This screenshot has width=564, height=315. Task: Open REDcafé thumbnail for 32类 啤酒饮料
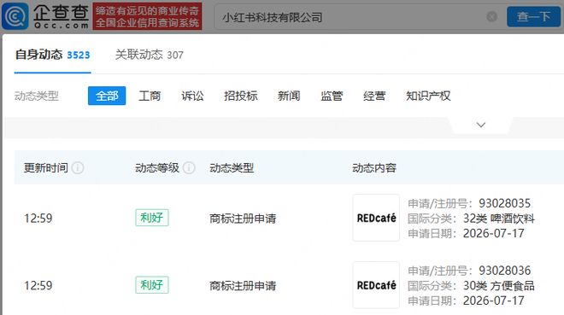tap(376, 218)
